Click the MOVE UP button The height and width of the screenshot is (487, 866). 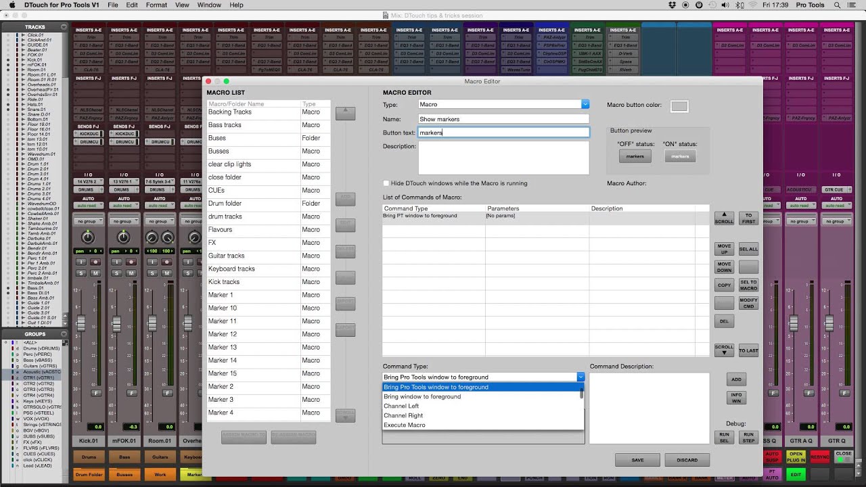(724, 249)
